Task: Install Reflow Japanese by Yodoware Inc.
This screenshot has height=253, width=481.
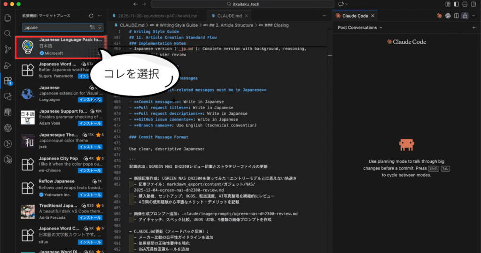Action: click(90, 195)
